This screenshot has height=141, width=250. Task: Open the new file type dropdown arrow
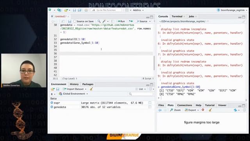click(54, 10)
